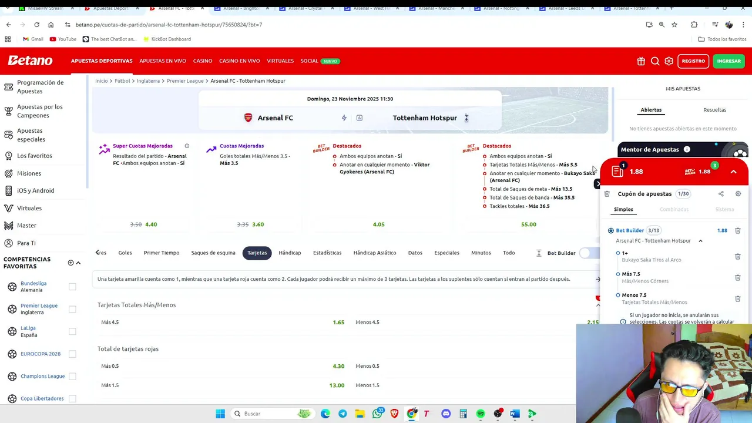Click the Betano logo
Screen dimensions: 752x423
click(30, 61)
